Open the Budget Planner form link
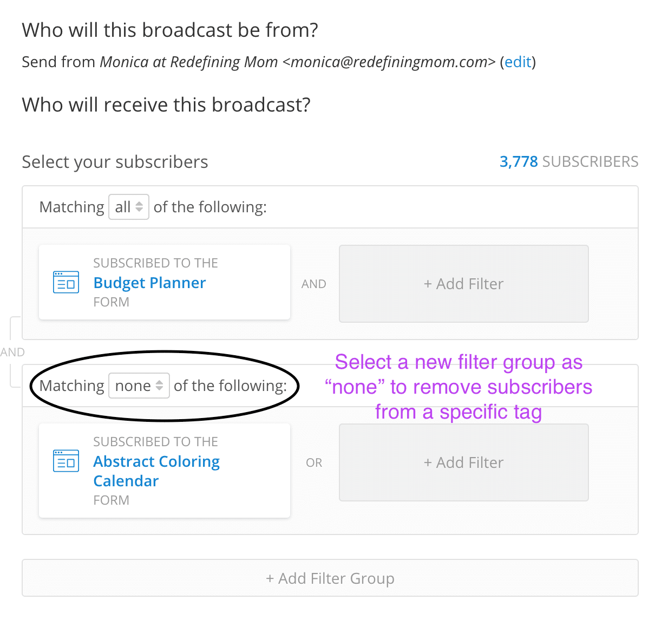 tap(149, 283)
